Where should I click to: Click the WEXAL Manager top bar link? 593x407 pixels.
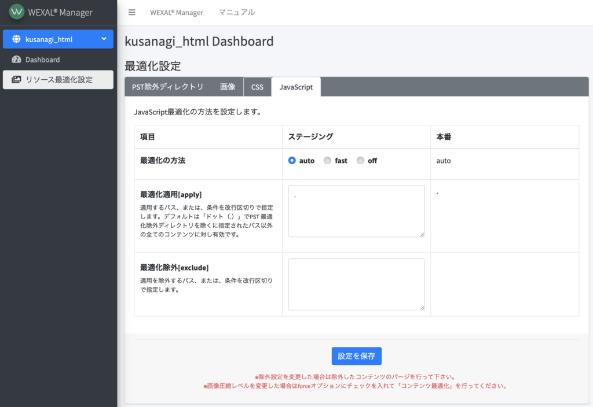(177, 13)
